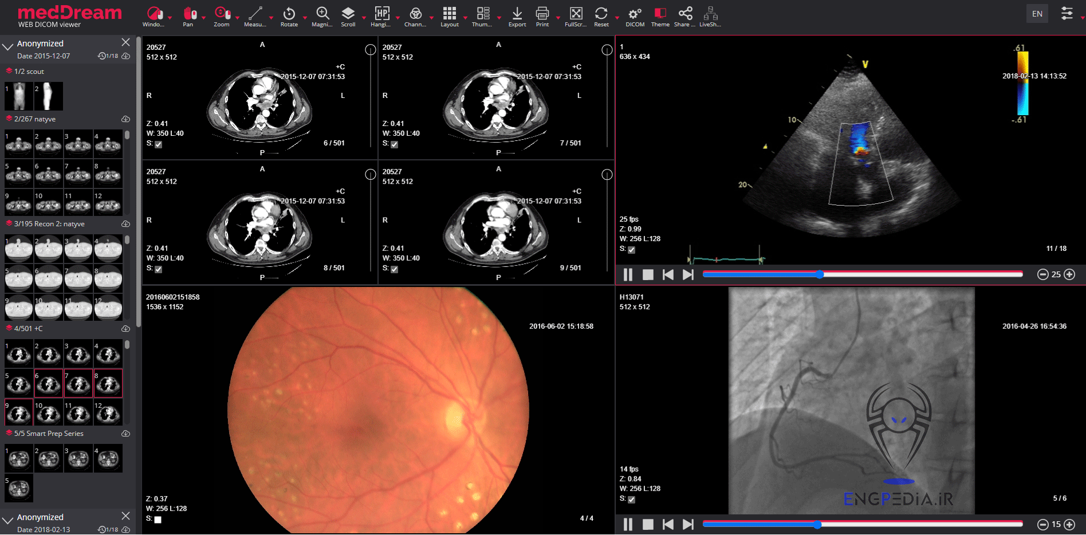The image size is (1086, 535).
Task: Pause the ultrasound cine playback
Action: click(x=628, y=275)
